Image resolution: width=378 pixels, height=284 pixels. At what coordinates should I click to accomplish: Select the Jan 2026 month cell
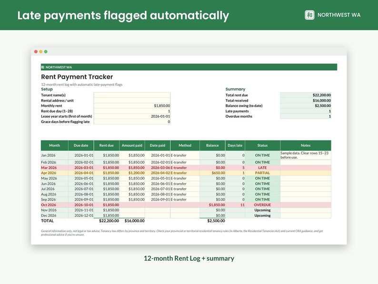point(54,155)
